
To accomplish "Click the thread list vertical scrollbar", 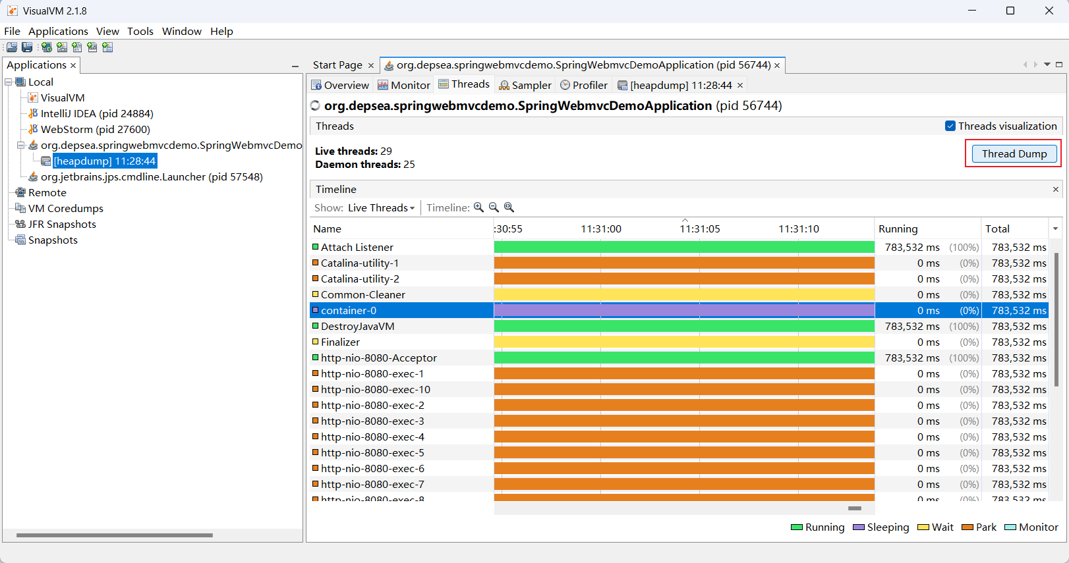I will 1056,316.
